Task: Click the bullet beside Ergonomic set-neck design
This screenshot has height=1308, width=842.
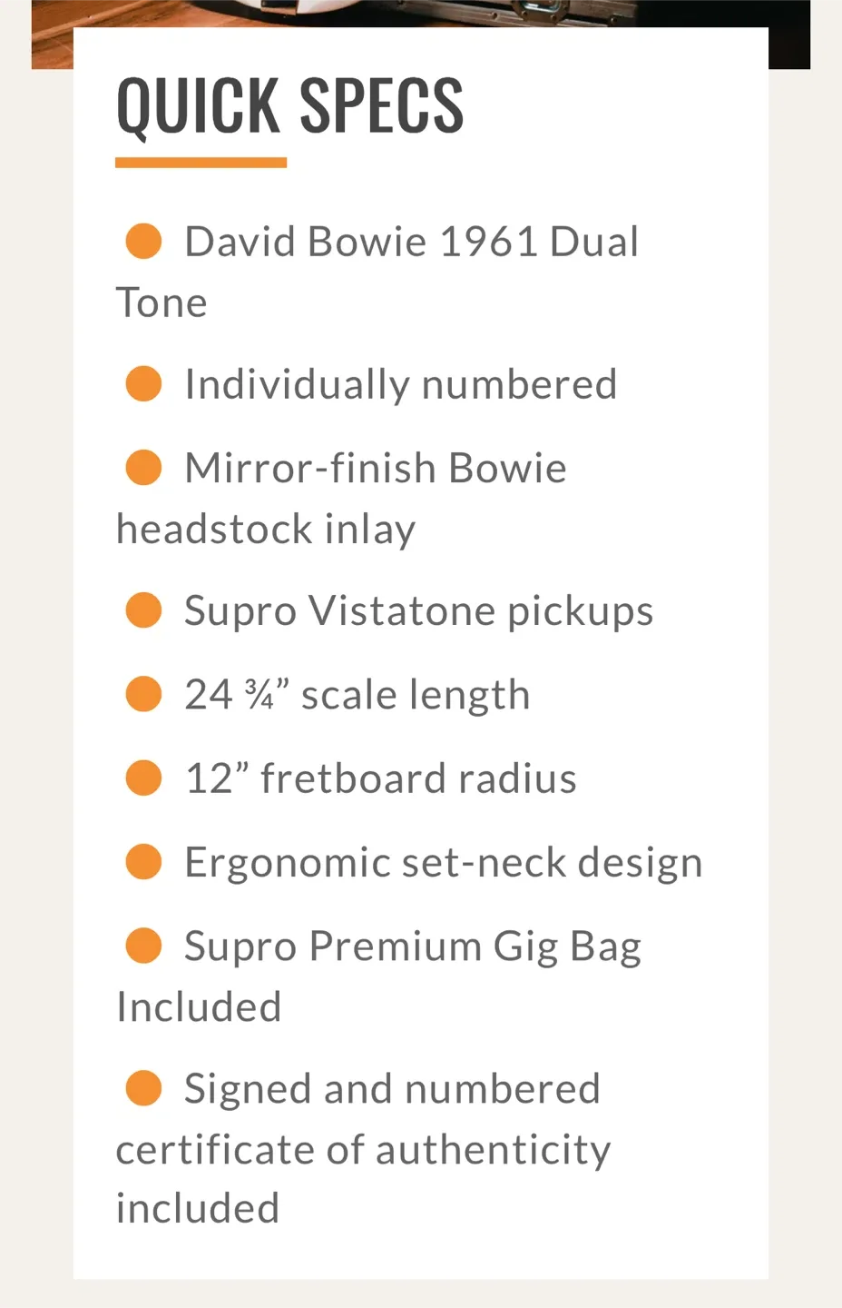Action: 143,862
